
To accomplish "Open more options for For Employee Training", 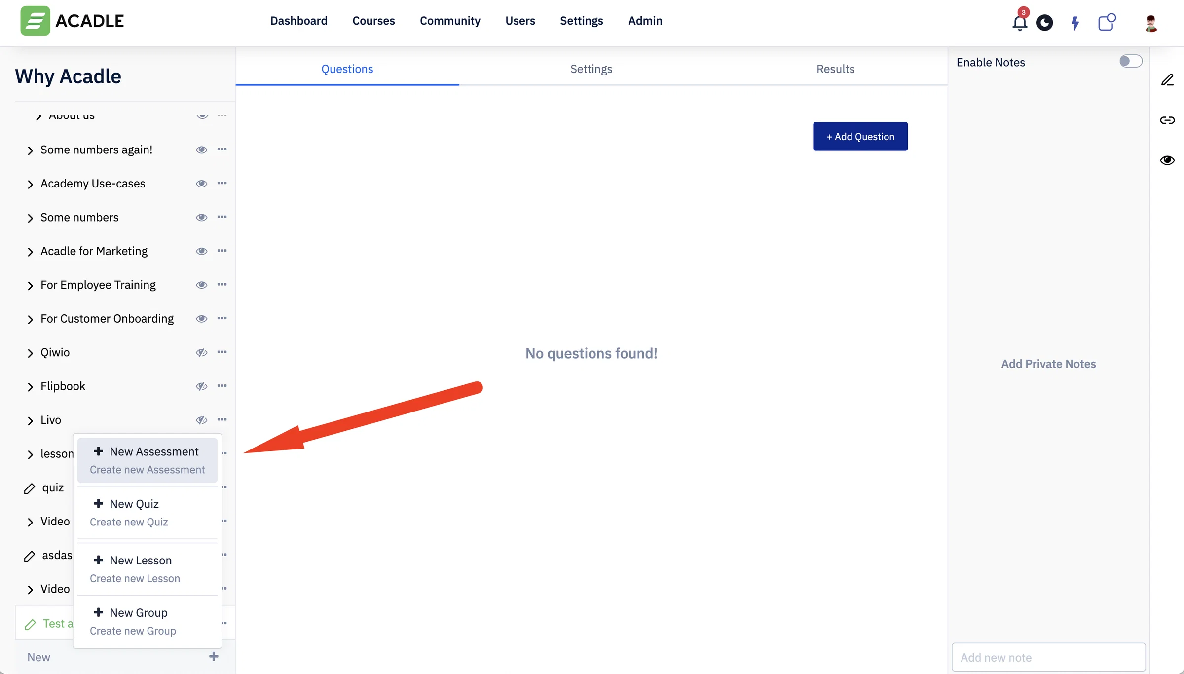I will coord(222,285).
